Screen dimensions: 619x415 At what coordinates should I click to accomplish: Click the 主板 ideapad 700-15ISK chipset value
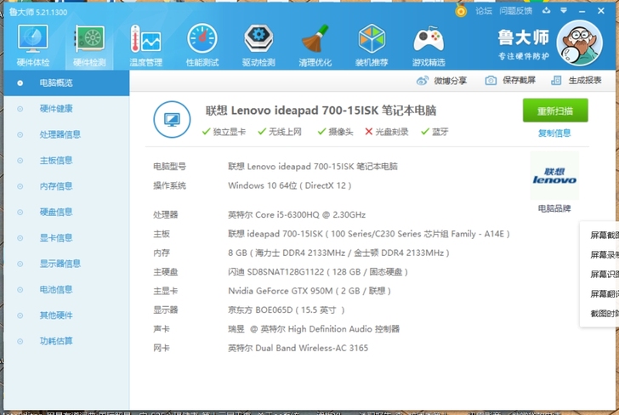pos(369,234)
